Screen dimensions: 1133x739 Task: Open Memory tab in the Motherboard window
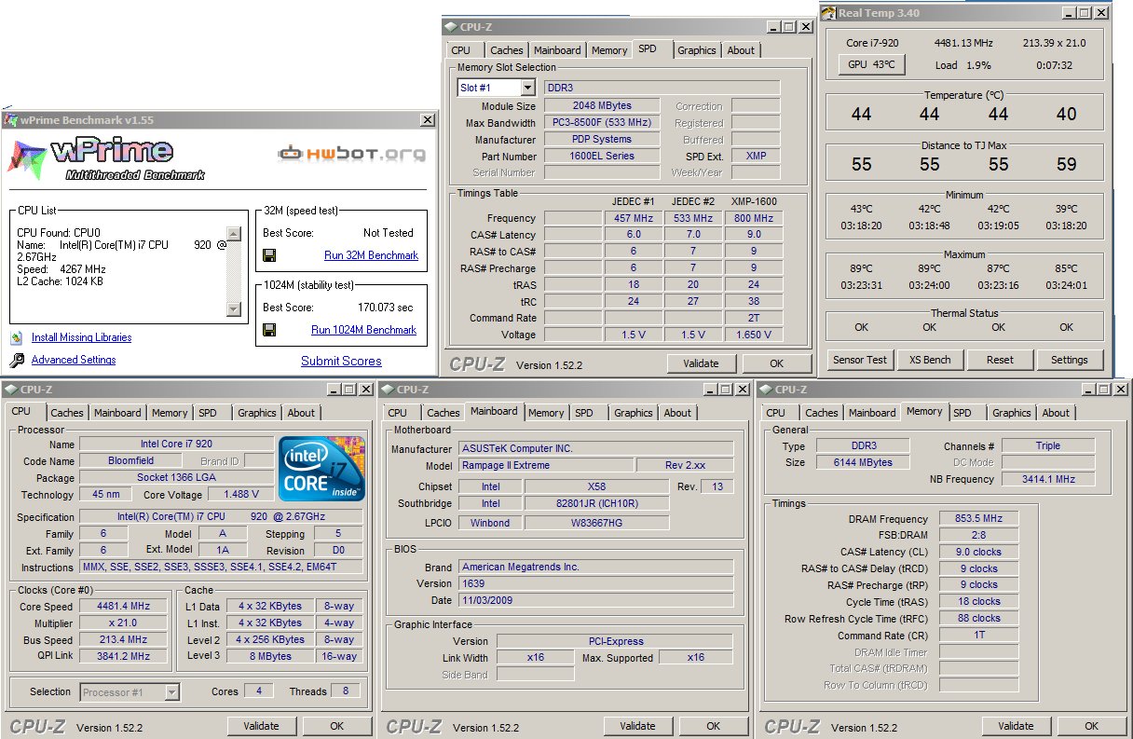[546, 413]
